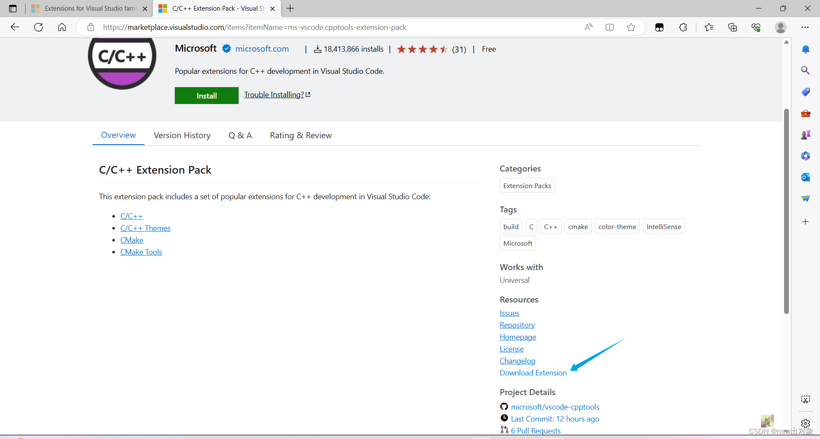
Task: Open the C/C++ Themes link
Action: 145,228
